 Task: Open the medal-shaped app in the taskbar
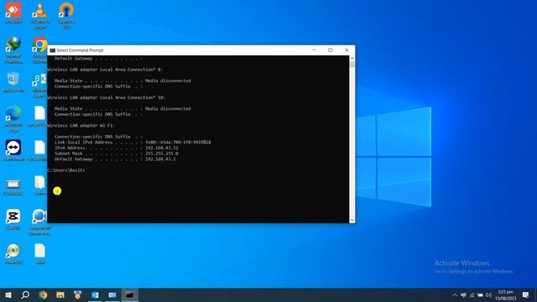coord(78,294)
